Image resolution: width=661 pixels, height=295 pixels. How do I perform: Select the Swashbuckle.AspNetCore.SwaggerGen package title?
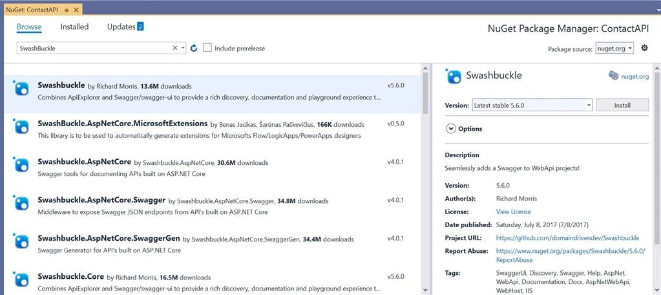coord(109,238)
